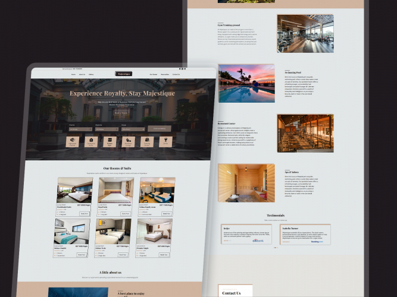The width and height of the screenshot is (397, 297).
Task: Click the Gym Training ground photo
Action: pyautogui.click(x=305, y=34)
